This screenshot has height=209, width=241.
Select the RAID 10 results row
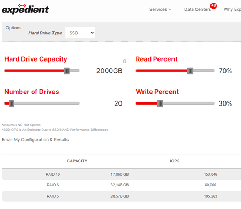[122, 174]
